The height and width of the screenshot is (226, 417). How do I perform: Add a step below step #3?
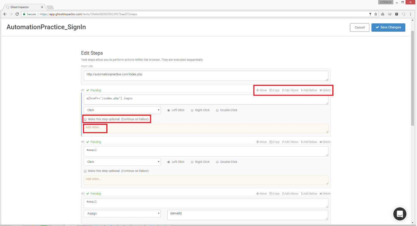(309, 193)
